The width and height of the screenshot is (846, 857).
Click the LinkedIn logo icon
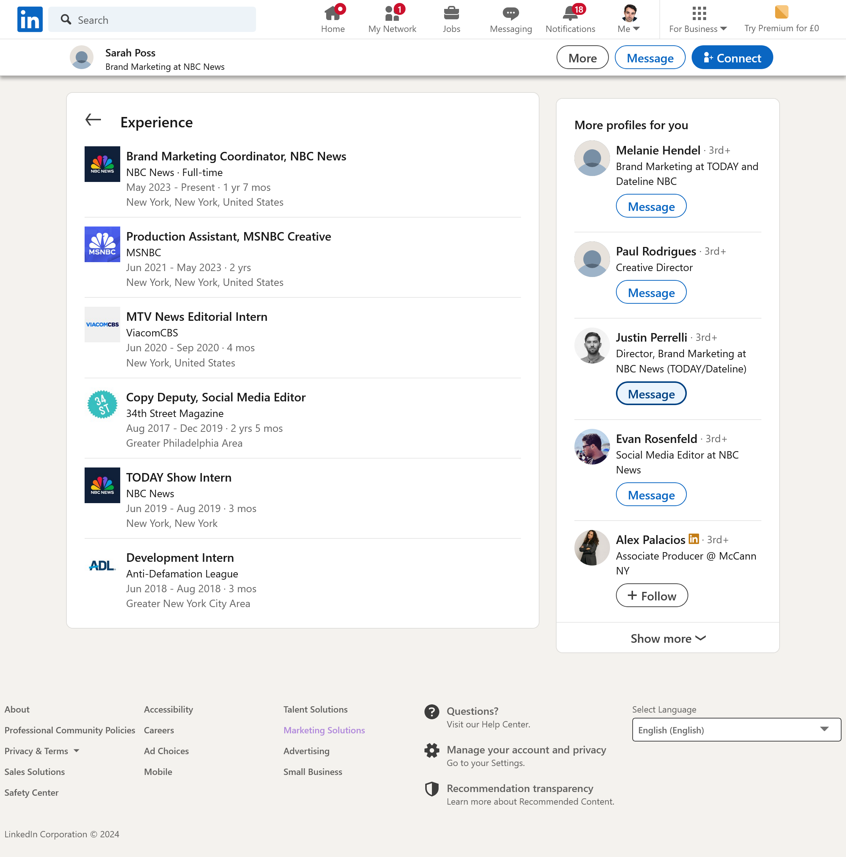click(30, 19)
